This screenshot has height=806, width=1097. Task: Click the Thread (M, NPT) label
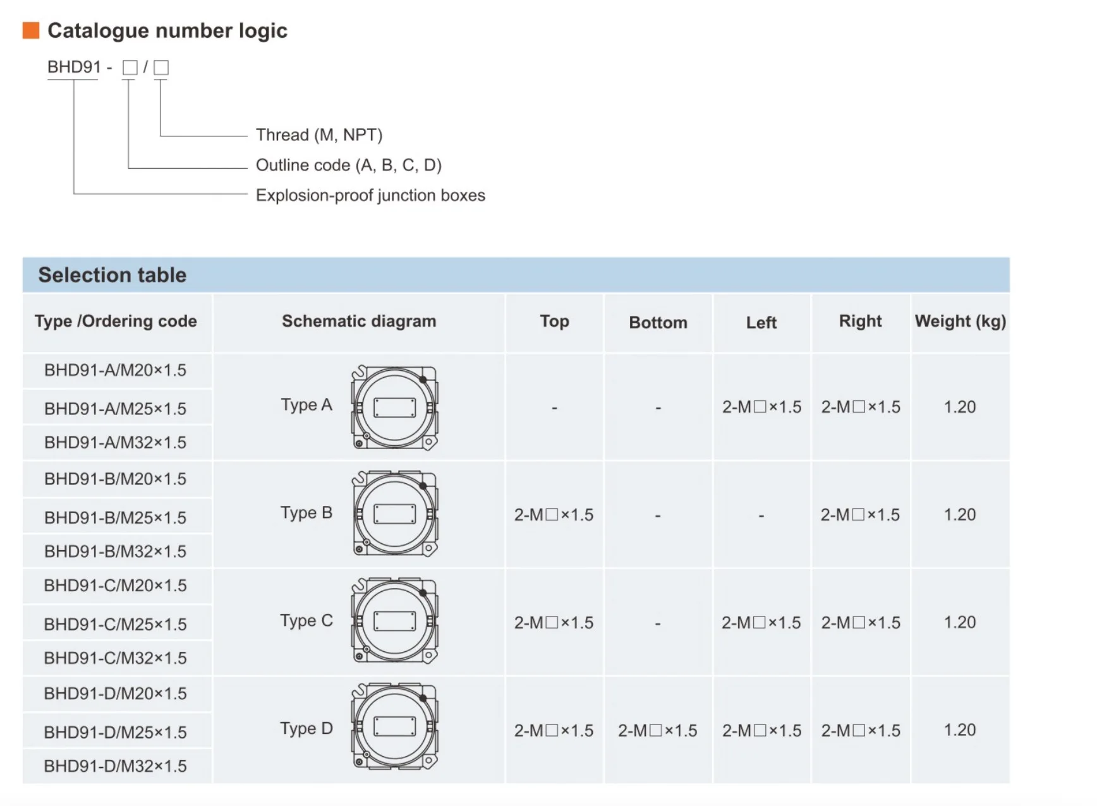click(319, 135)
